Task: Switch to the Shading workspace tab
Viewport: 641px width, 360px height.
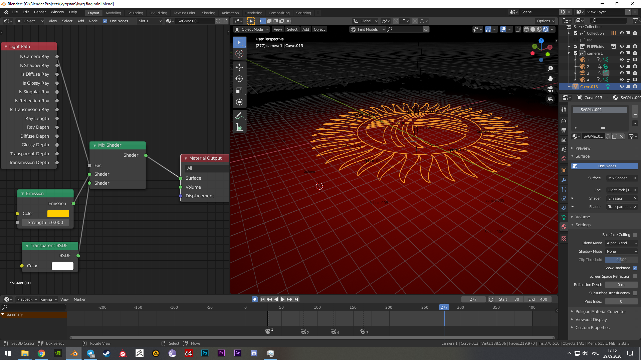Action: click(x=208, y=13)
